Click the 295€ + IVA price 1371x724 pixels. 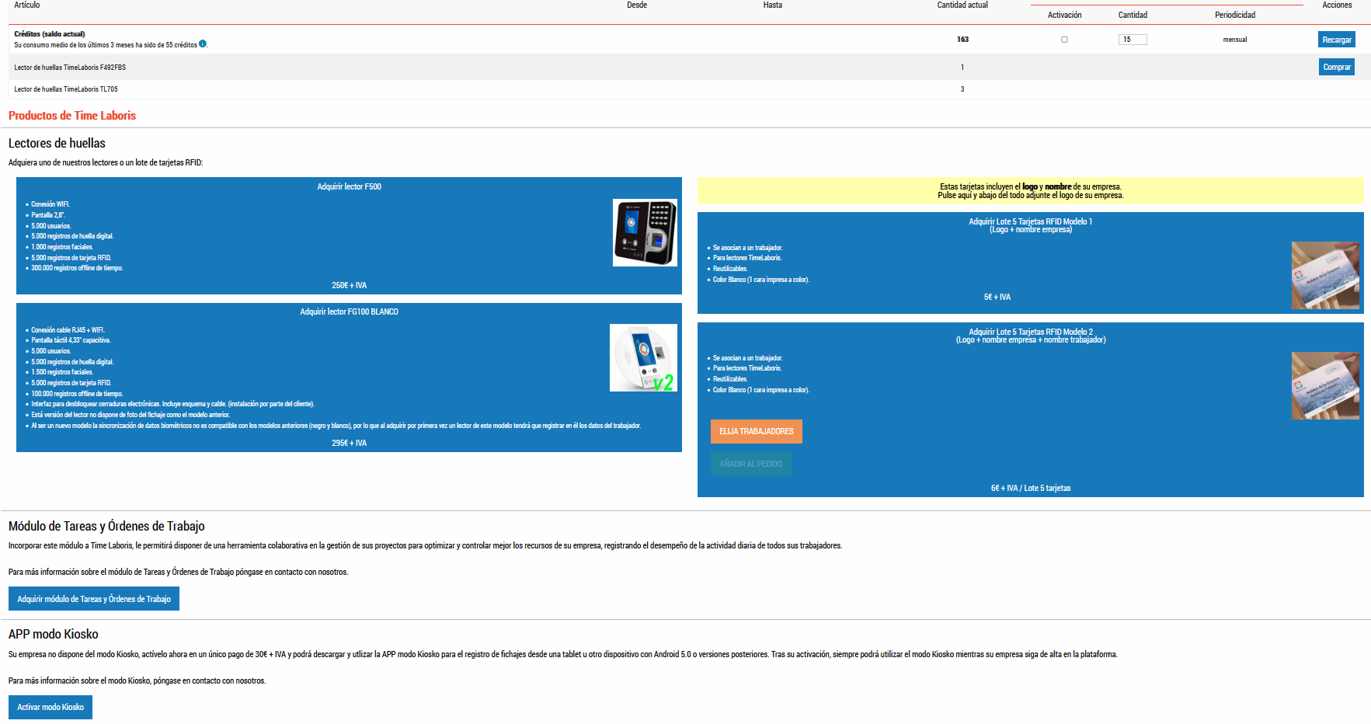tap(349, 443)
